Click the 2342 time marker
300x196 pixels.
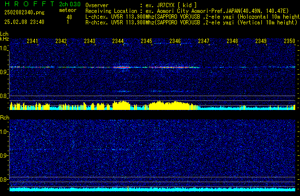click(x=61, y=41)
